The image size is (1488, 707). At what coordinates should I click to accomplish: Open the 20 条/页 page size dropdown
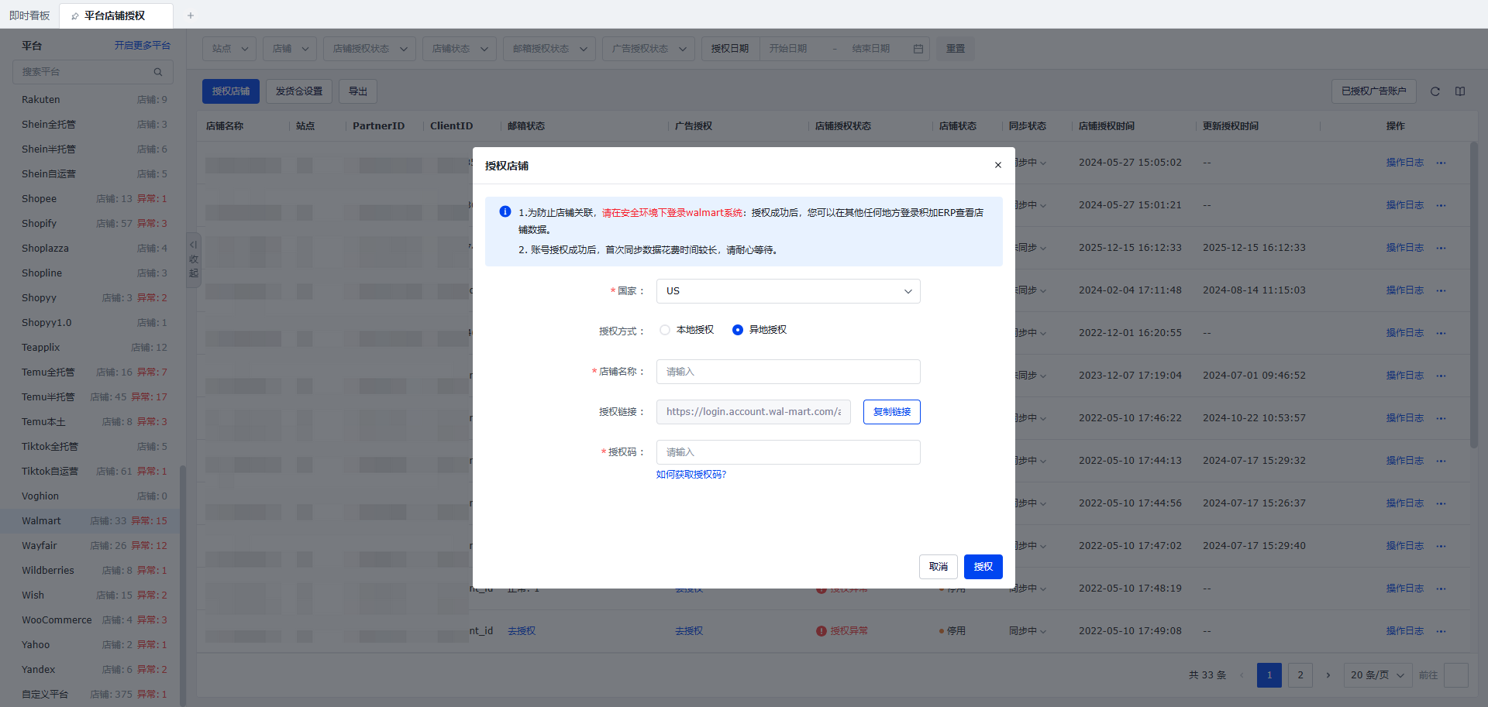(1378, 675)
